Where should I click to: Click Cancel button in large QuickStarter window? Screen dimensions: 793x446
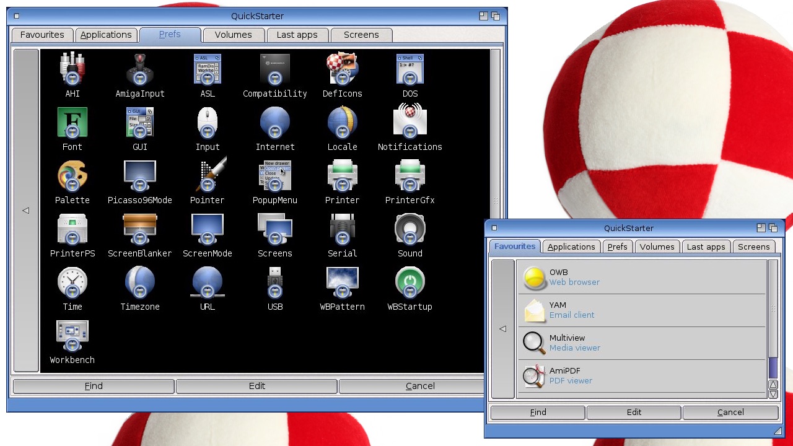tap(420, 386)
